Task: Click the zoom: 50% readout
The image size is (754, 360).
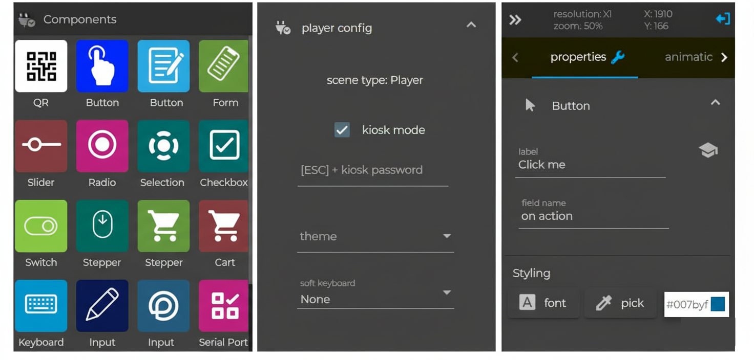Action: 578,26
